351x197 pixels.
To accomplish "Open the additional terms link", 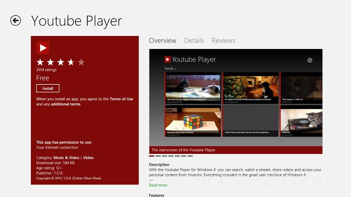I will pyautogui.click(x=66, y=104).
